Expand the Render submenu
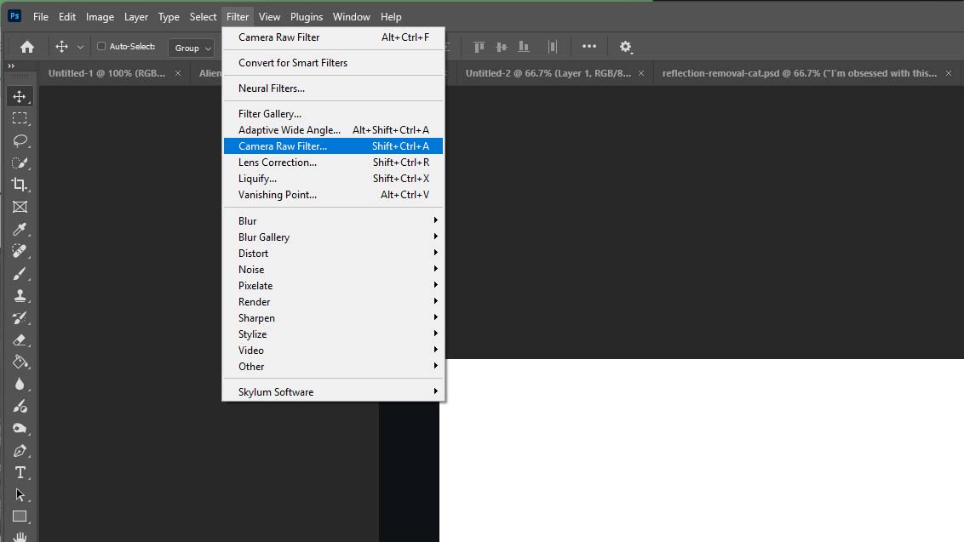Viewport: 964px width, 542px height. click(x=333, y=302)
